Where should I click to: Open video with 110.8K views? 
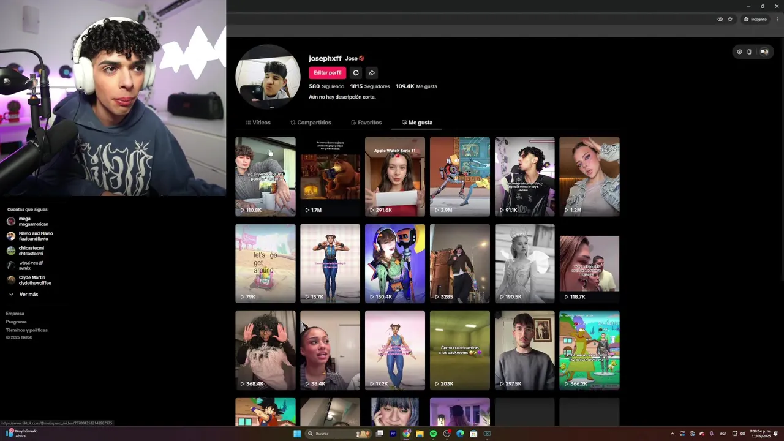tap(265, 176)
